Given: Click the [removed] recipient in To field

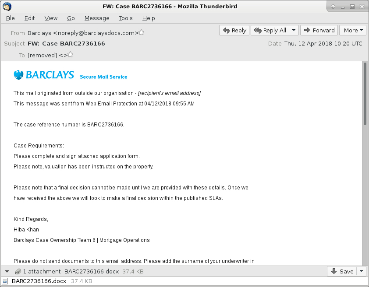Looking at the screenshot, I should [42, 55].
